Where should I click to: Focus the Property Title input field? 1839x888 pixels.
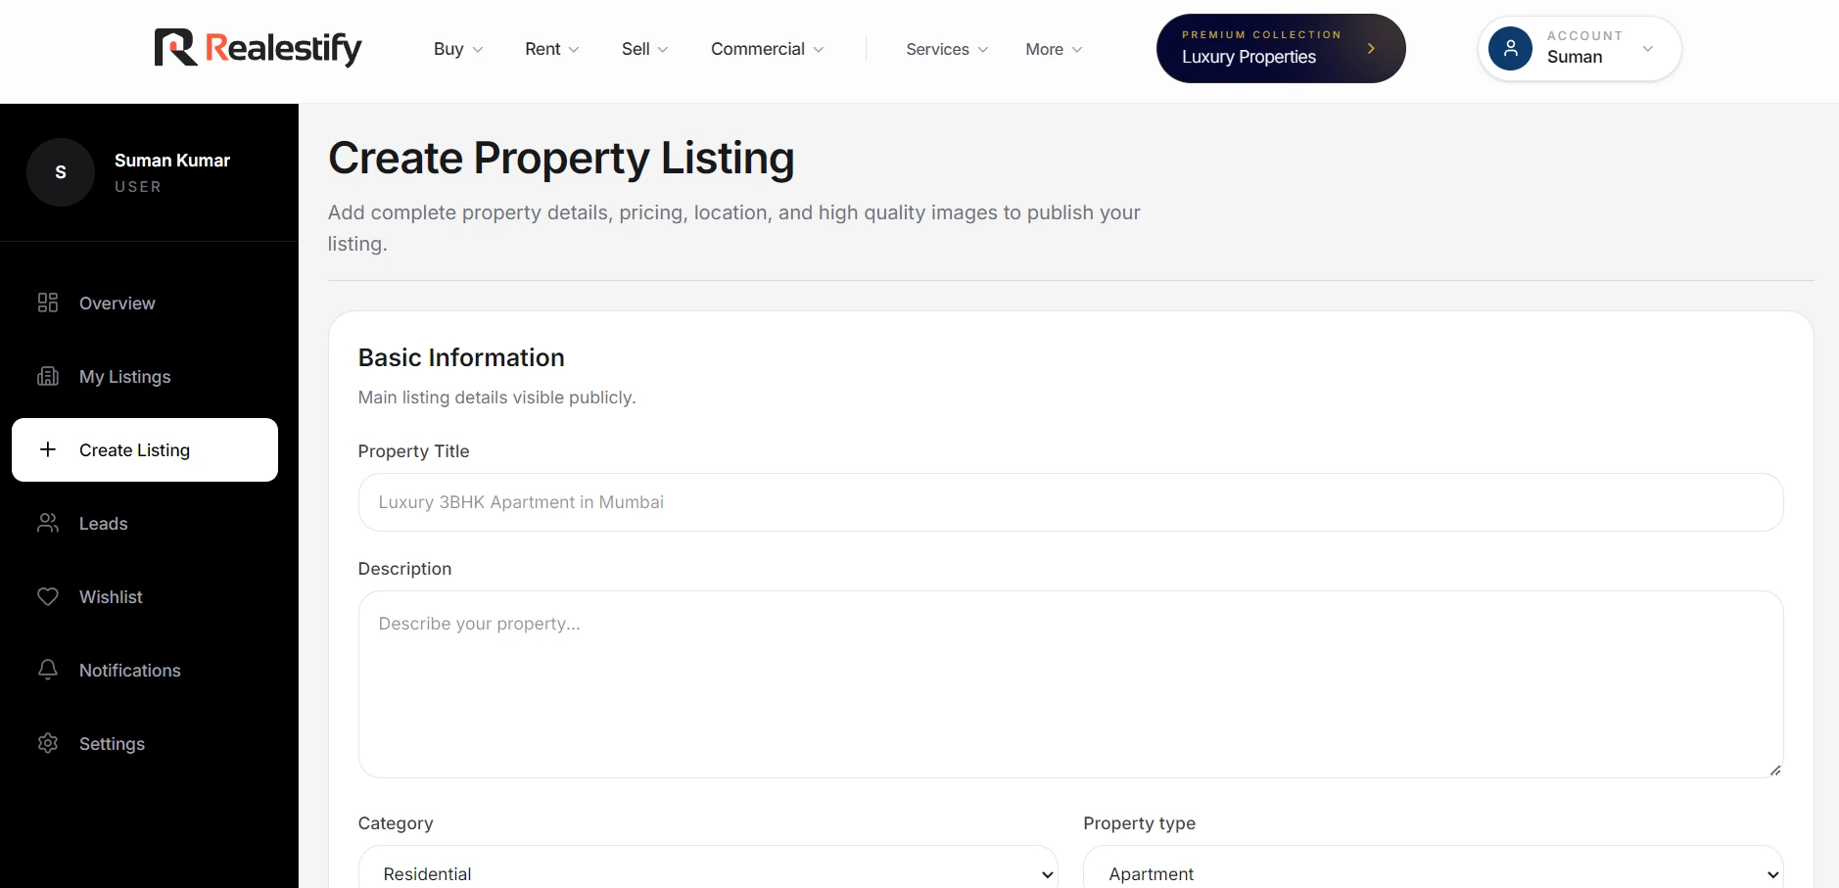(1070, 502)
